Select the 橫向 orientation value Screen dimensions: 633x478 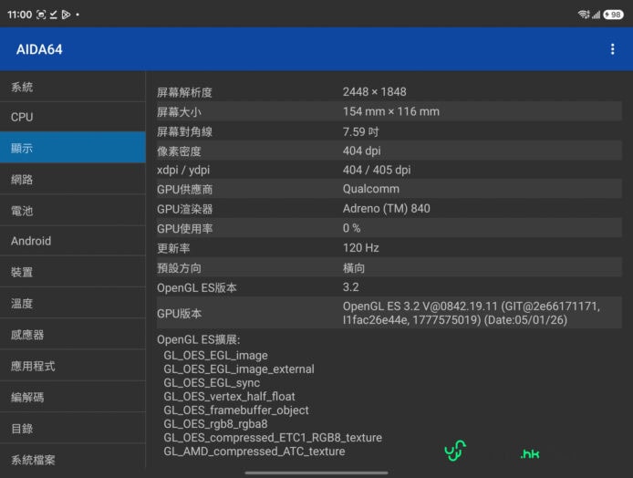point(354,268)
